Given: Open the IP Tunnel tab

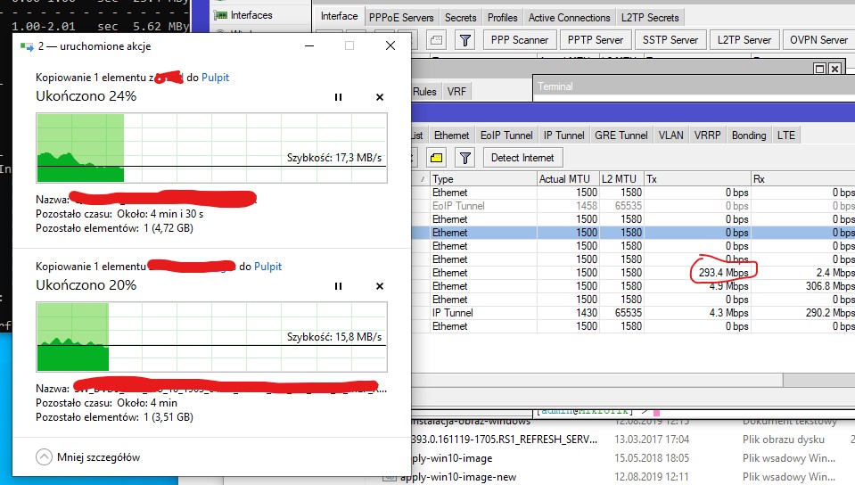Looking at the screenshot, I should (x=563, y=136).
